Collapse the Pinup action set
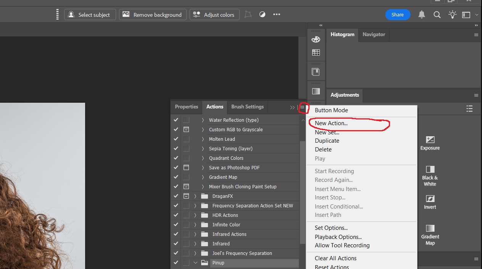The height and width of the screenshot is (269, 482). coord(195,263)
